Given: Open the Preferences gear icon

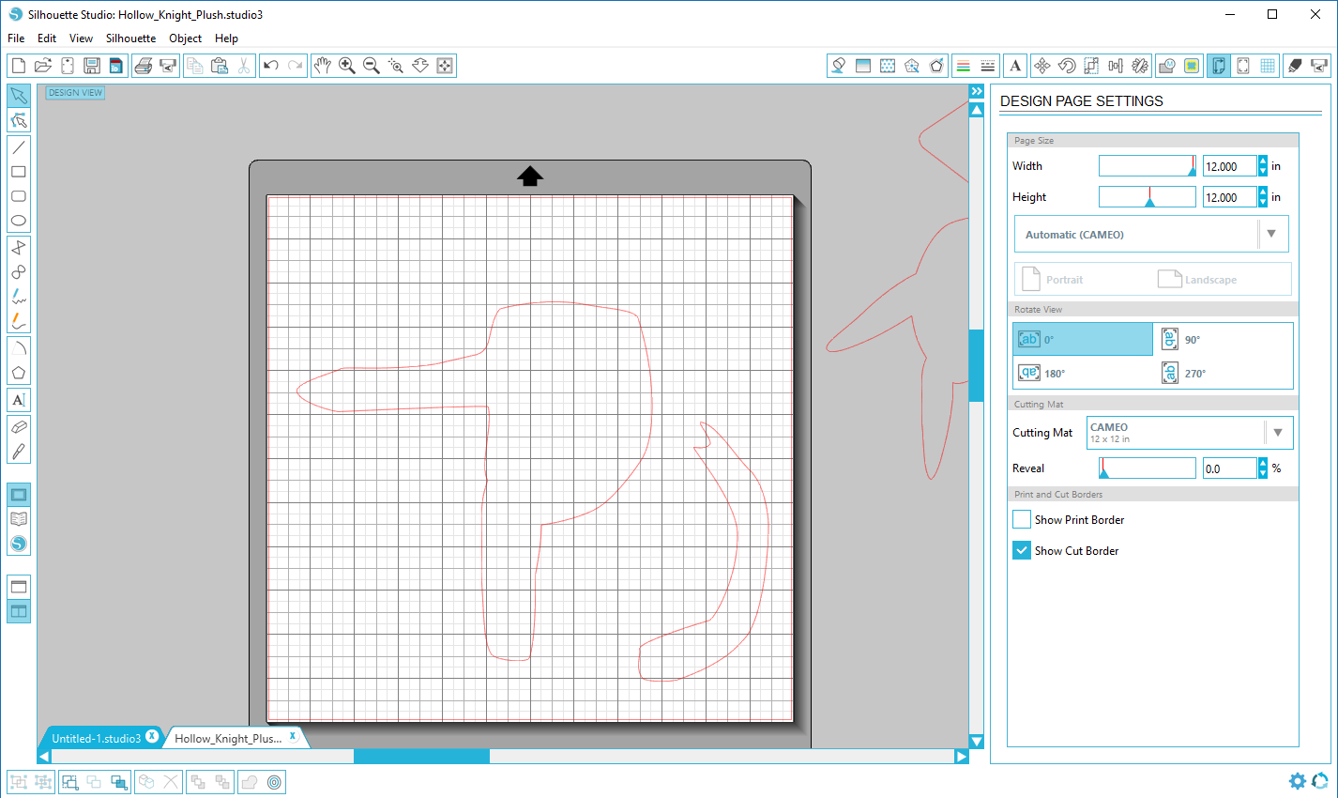Looking at the screenshot, I should point(1298,781).
